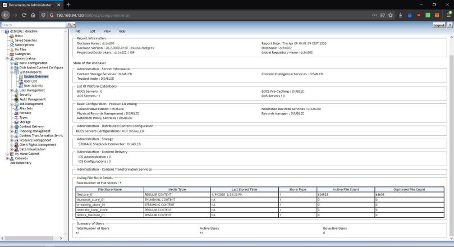Open the File menu
The width and height of the screenshot is (454, 247).
point(78,31)
